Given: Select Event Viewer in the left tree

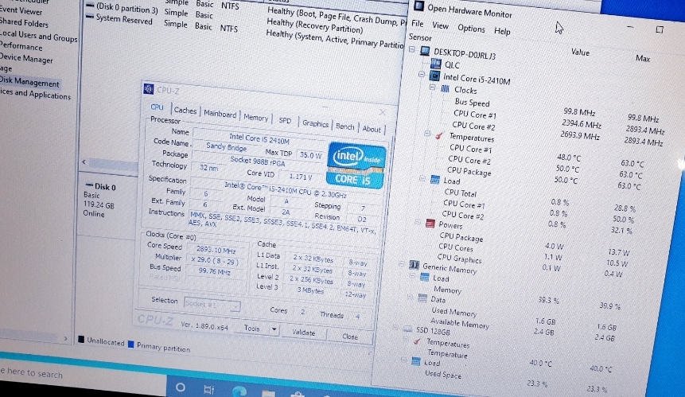Looking at the screenshot, I should click(21, 10).
